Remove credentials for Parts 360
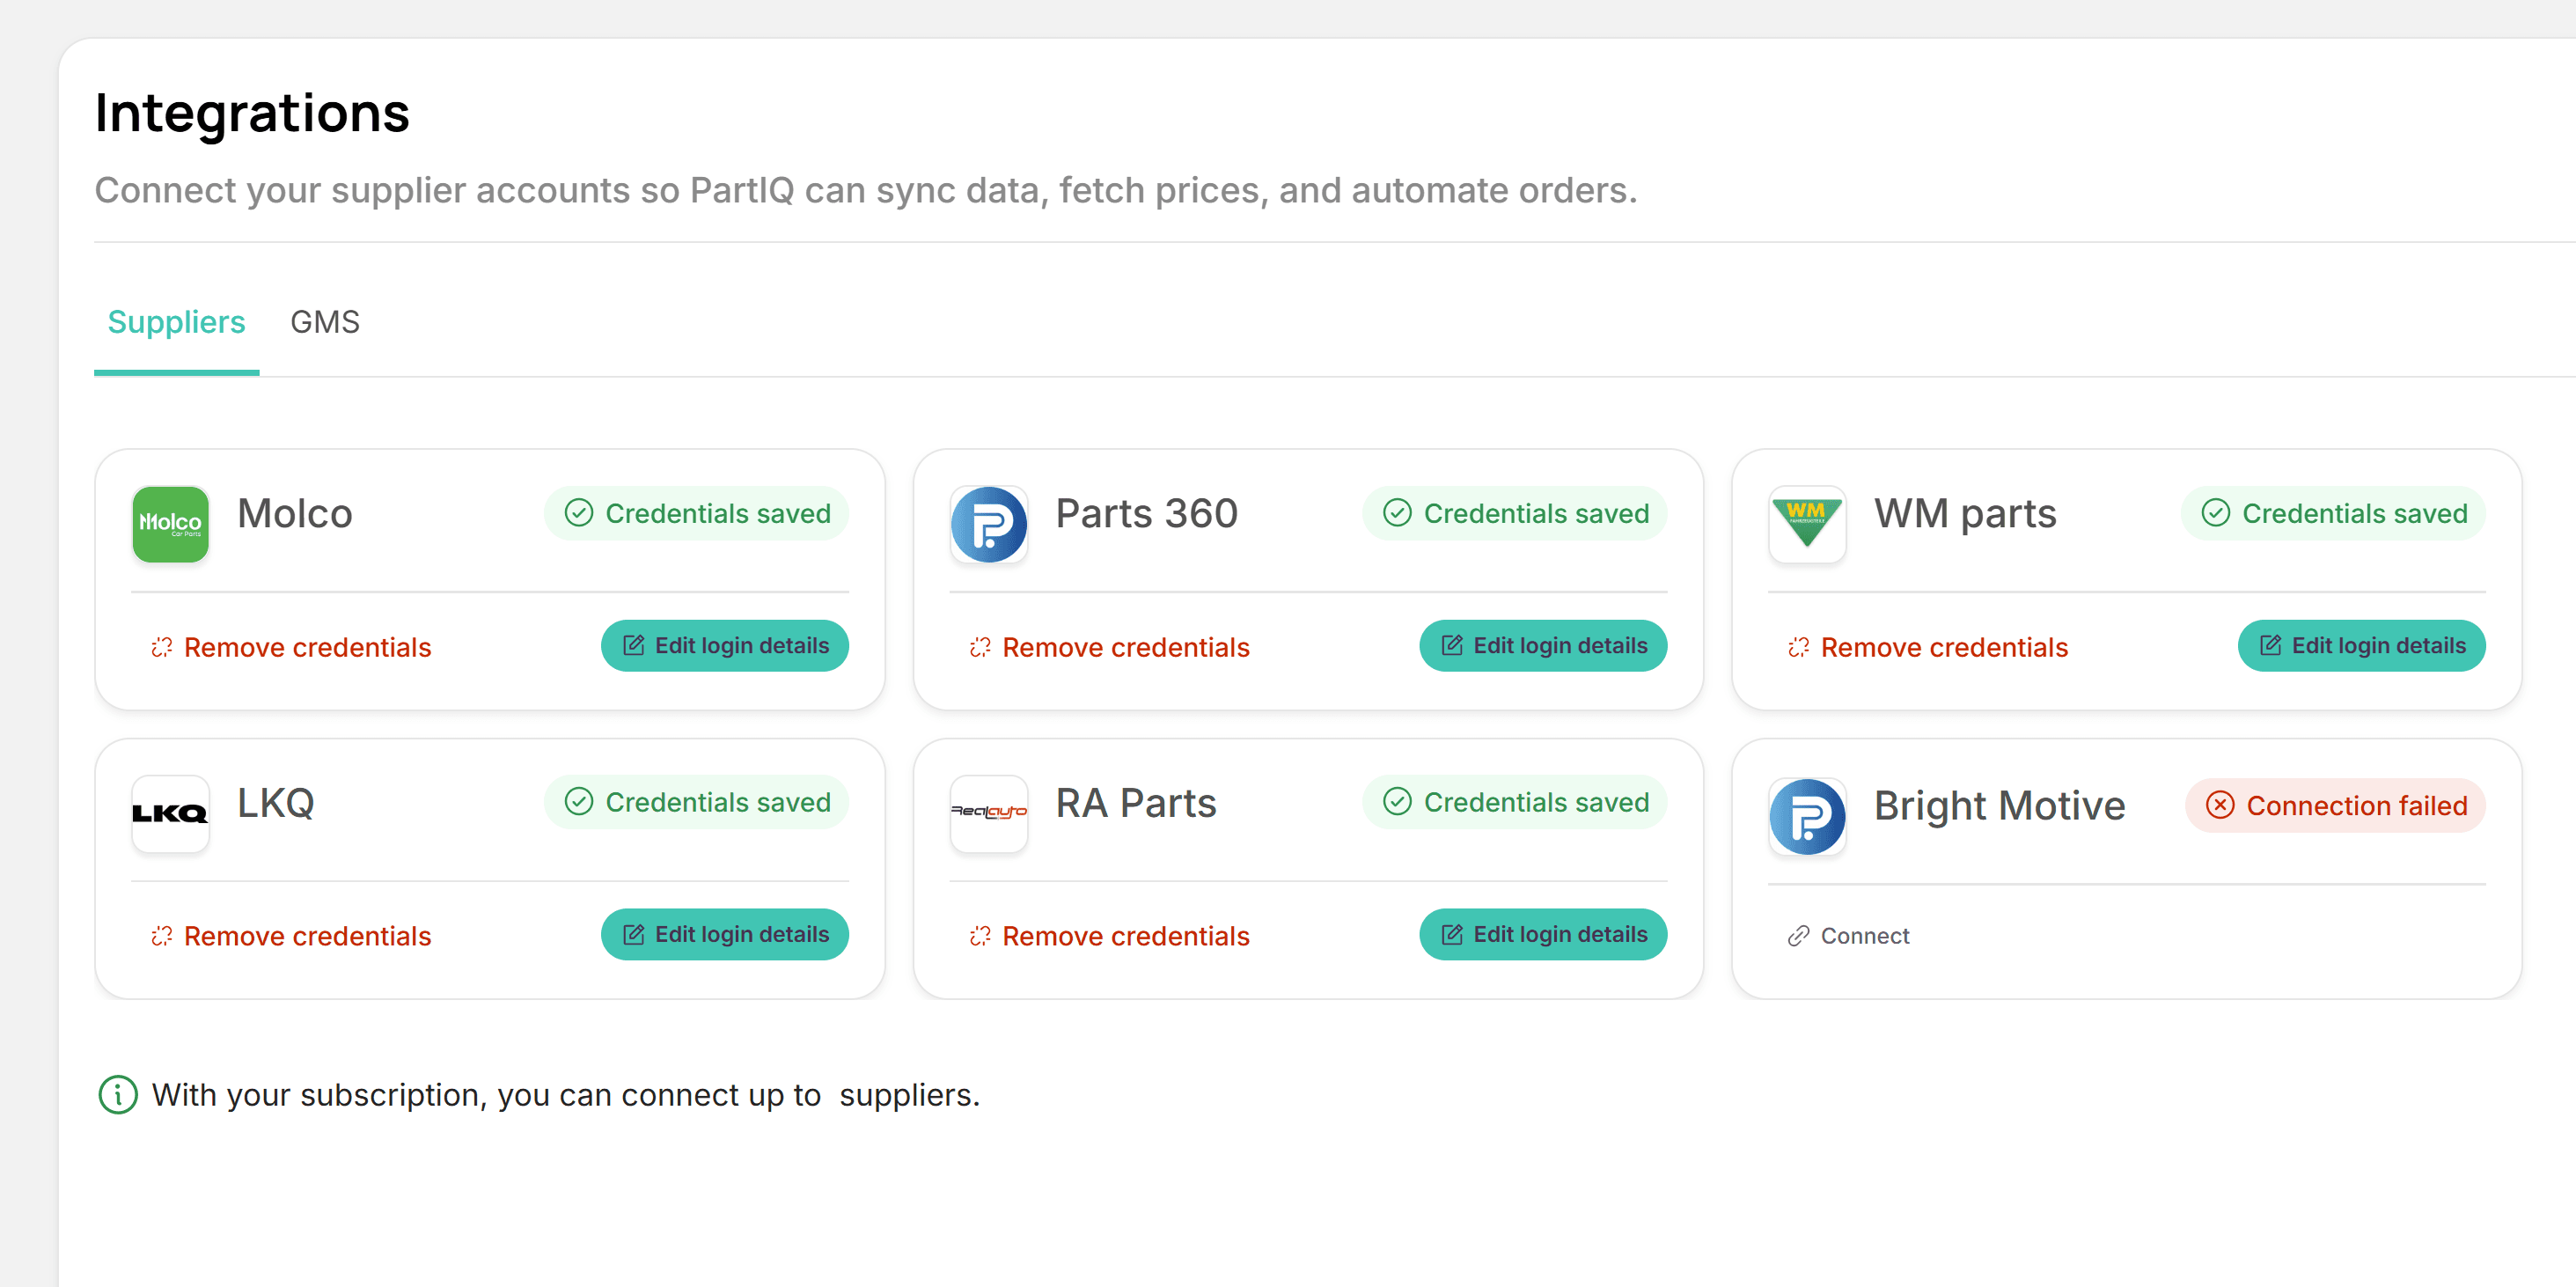2576x1287 pixels. tap(1109, 648)
